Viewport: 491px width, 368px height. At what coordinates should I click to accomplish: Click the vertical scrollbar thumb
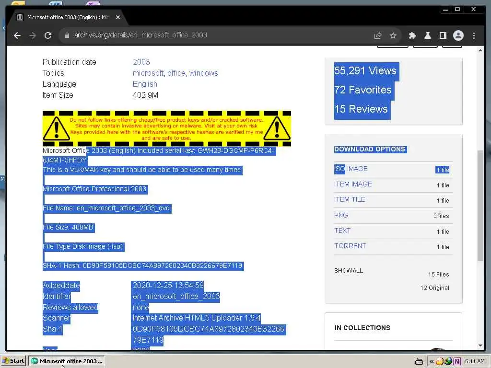click(x=480, y=206)
